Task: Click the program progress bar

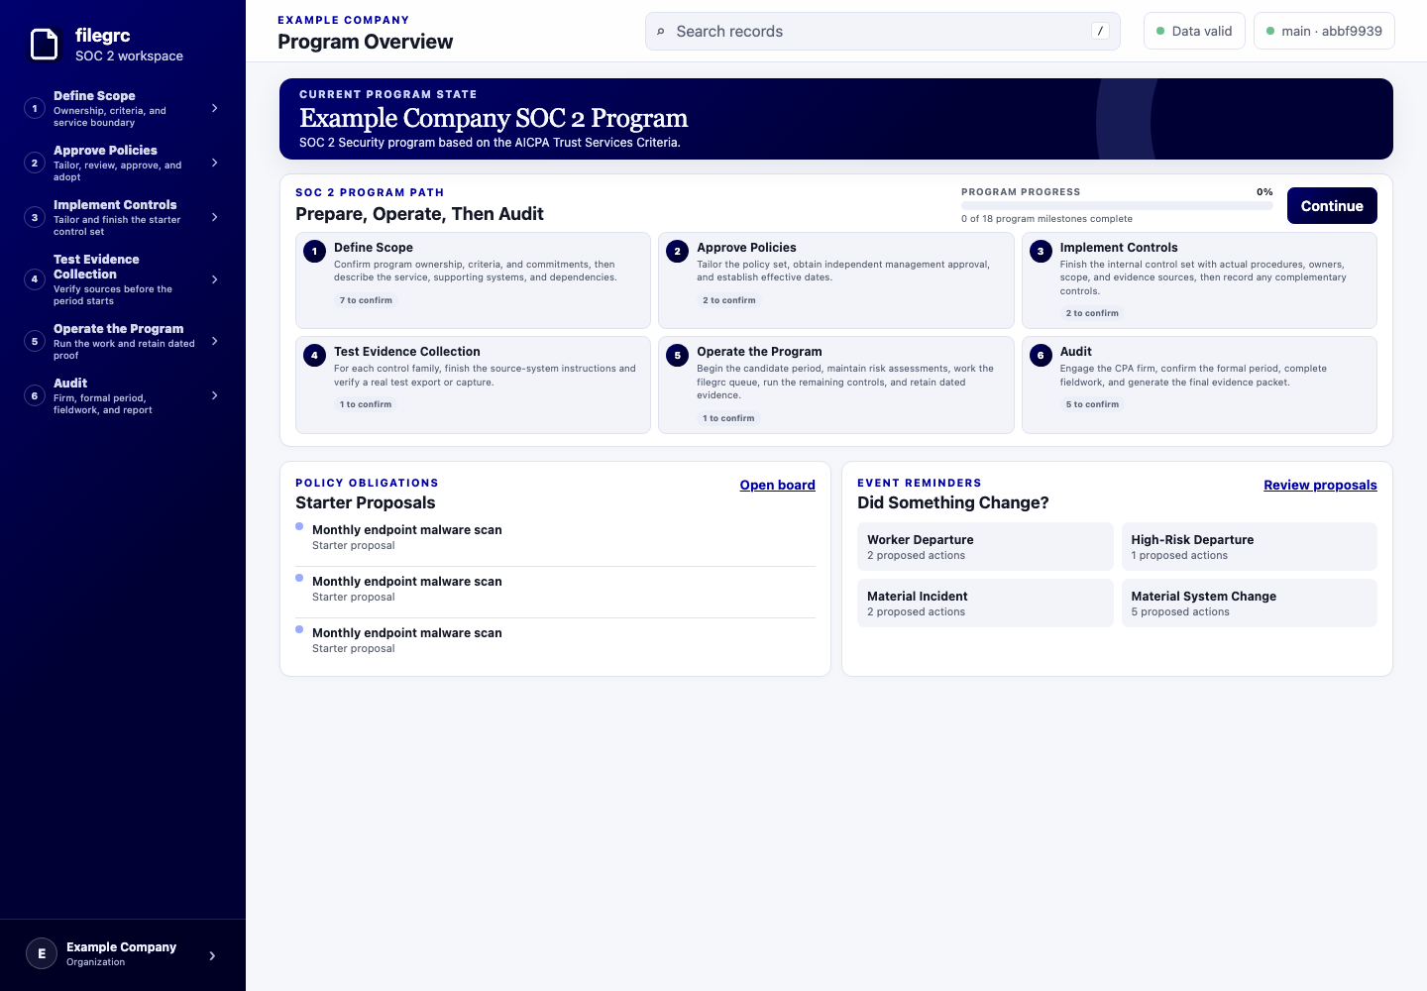Action: pos(1117,206)
